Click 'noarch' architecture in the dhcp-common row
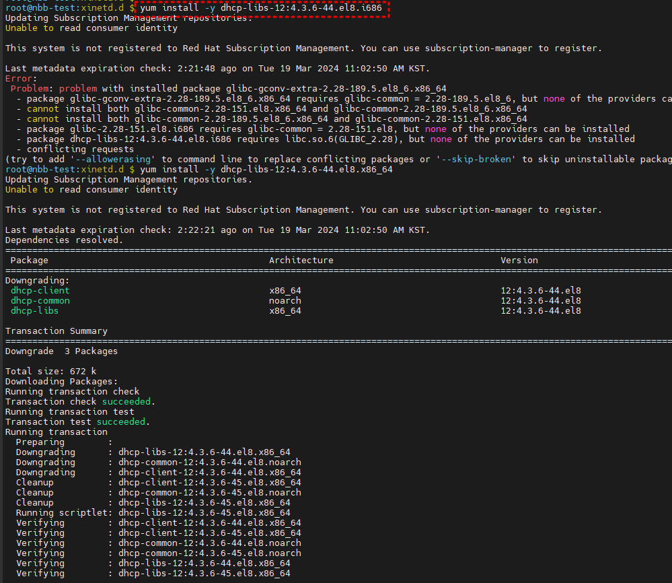The width and height of the screenshot is (672, 583). click(285, 301)
